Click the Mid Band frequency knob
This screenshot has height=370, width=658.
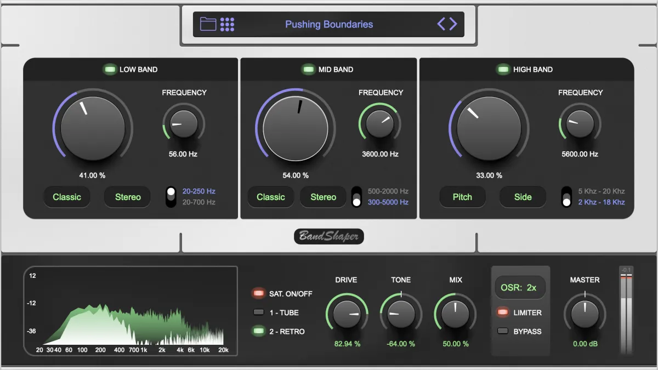(380, 124)
